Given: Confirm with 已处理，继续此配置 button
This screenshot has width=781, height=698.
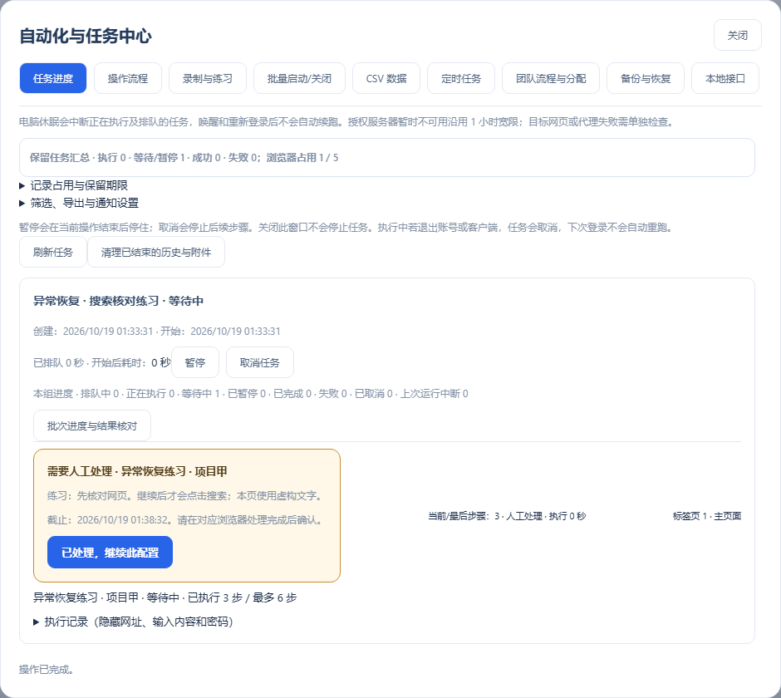Looking at the screenshot, I should click(110, 552).
